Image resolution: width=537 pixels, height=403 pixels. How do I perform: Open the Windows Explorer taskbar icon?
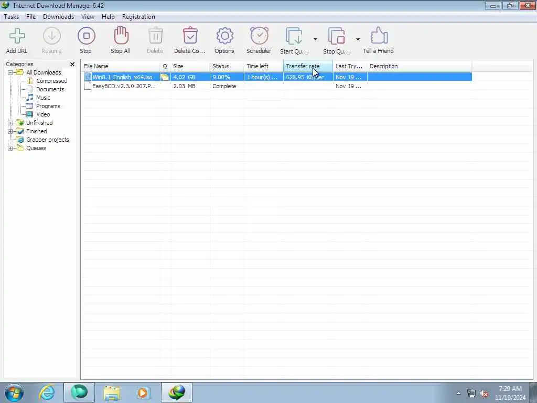pyautogui.click(x=112, y=393)
